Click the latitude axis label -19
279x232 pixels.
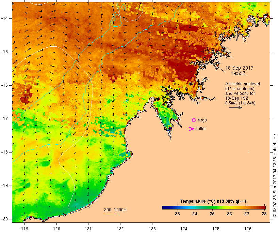[x=4, y=186]
